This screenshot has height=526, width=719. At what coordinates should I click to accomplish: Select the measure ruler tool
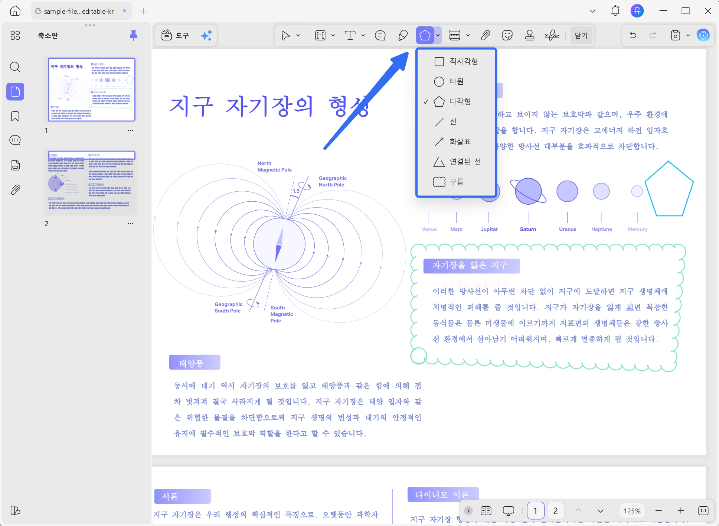click(x=455, y=35)
